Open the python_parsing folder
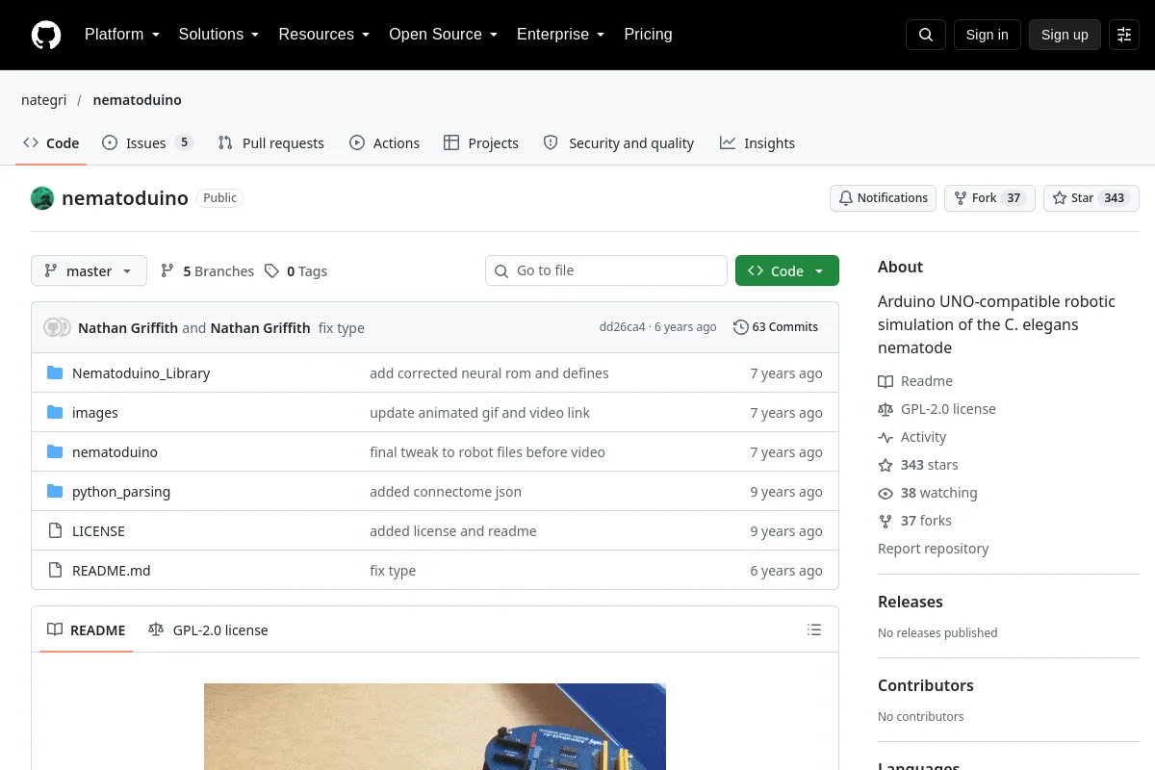 tap(121, 492)
